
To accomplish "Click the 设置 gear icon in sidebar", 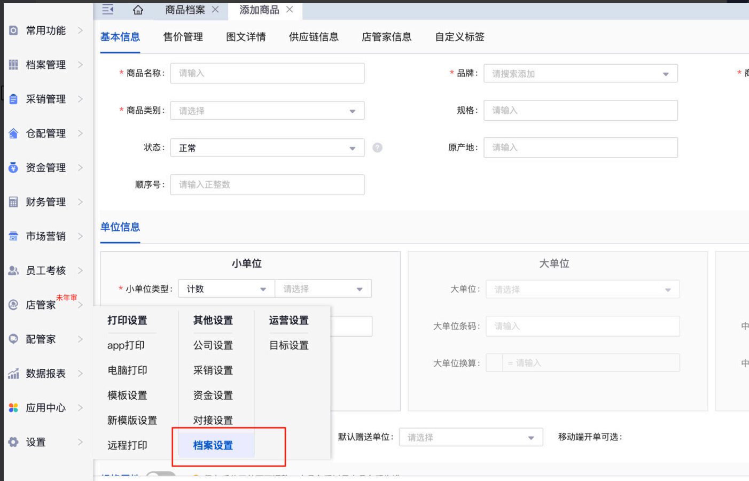I will (x=13, y=442).
